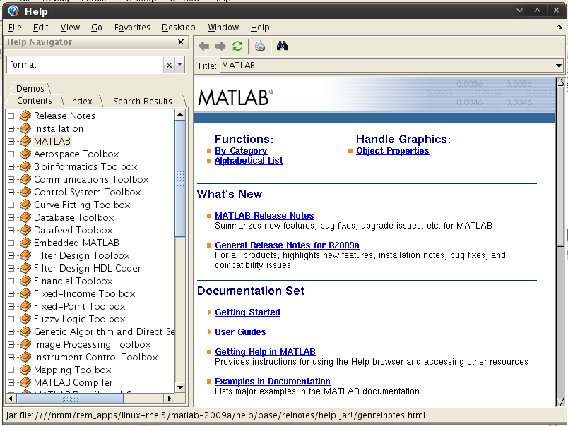Click the Aerospace Toolbox book icon
568x426 pixels.
(x=25, y=154)
